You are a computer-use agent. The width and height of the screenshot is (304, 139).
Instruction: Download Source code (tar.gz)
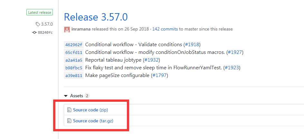pyautogui.click(x=93, y=121)
